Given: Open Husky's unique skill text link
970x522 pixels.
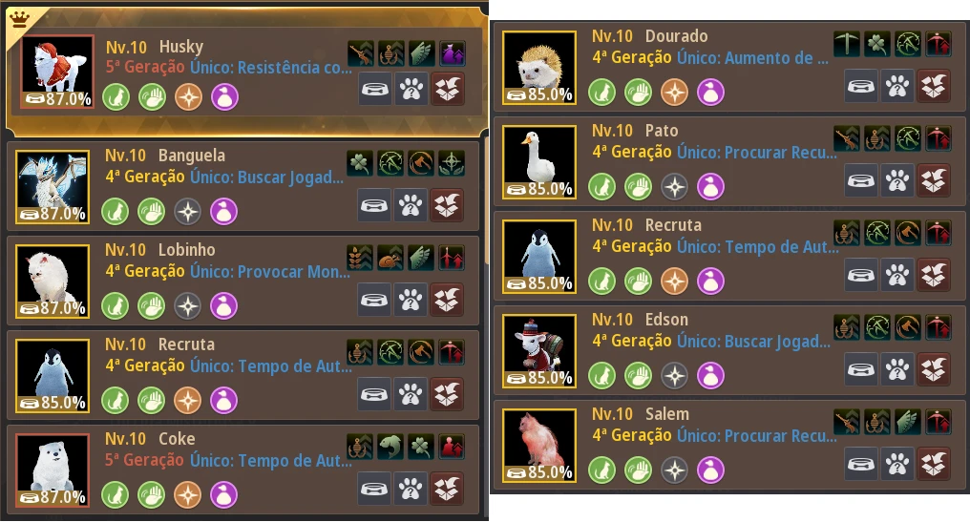Looking at the screenshot, I should point(271,68).
